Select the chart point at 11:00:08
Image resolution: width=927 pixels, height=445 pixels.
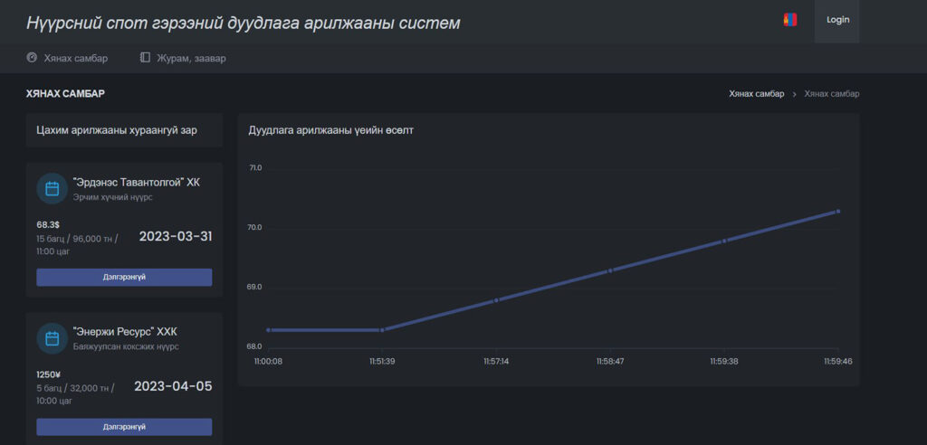[268, 330]
